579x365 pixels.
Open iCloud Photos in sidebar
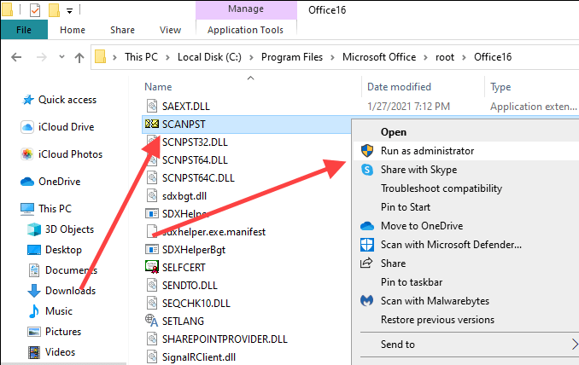tap(70, 154)
